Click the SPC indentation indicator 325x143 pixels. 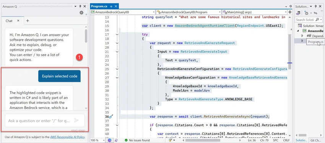tap(276, 140)
